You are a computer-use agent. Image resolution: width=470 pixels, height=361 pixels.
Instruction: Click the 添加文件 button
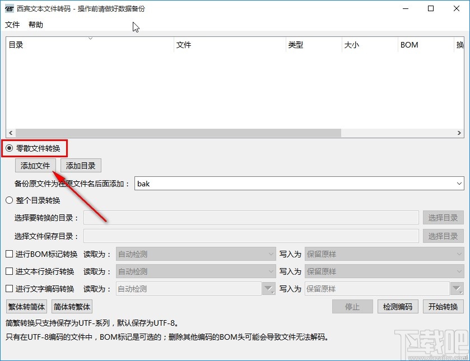click(x=35, y=165)
